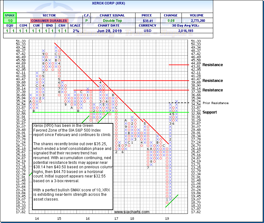Viewport: 264px width, 223px height.
Task: Select the topmost Resistance label near 44.69
Action: pyautogui.click(x=213, y=65)
